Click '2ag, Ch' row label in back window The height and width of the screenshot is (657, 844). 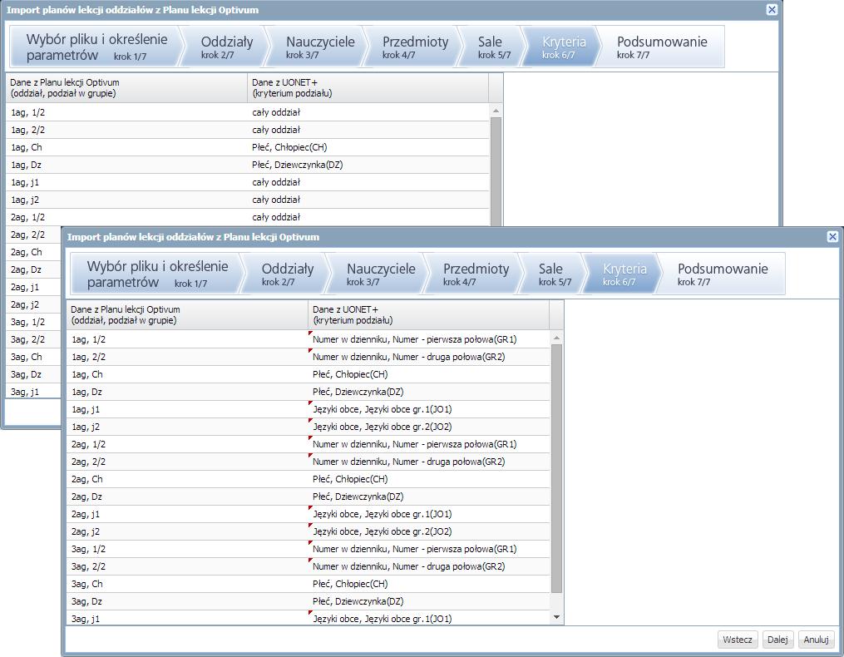(27, 252)
